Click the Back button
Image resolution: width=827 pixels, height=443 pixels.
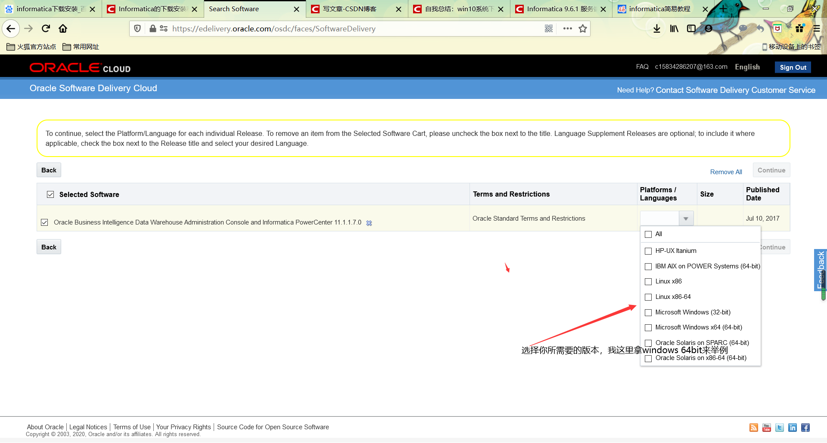48,170
